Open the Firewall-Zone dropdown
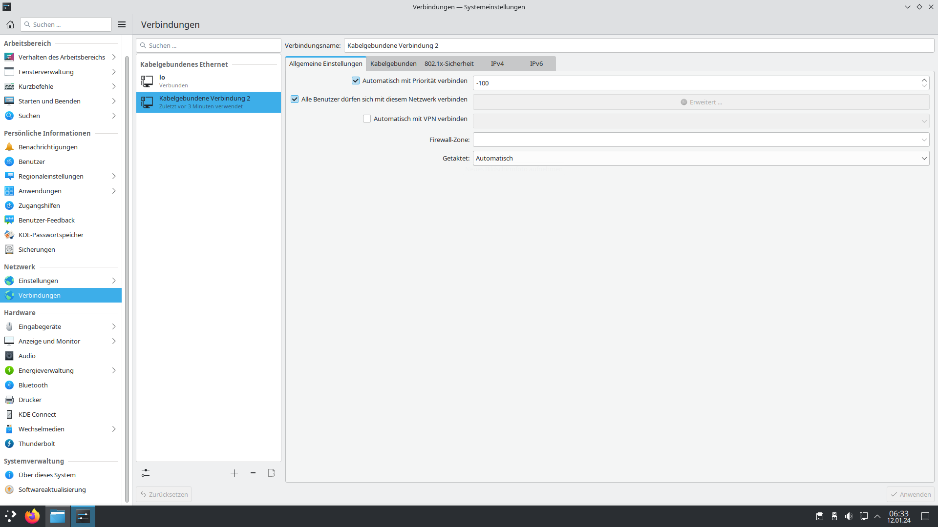938x527 pixels. click(701, 140)
